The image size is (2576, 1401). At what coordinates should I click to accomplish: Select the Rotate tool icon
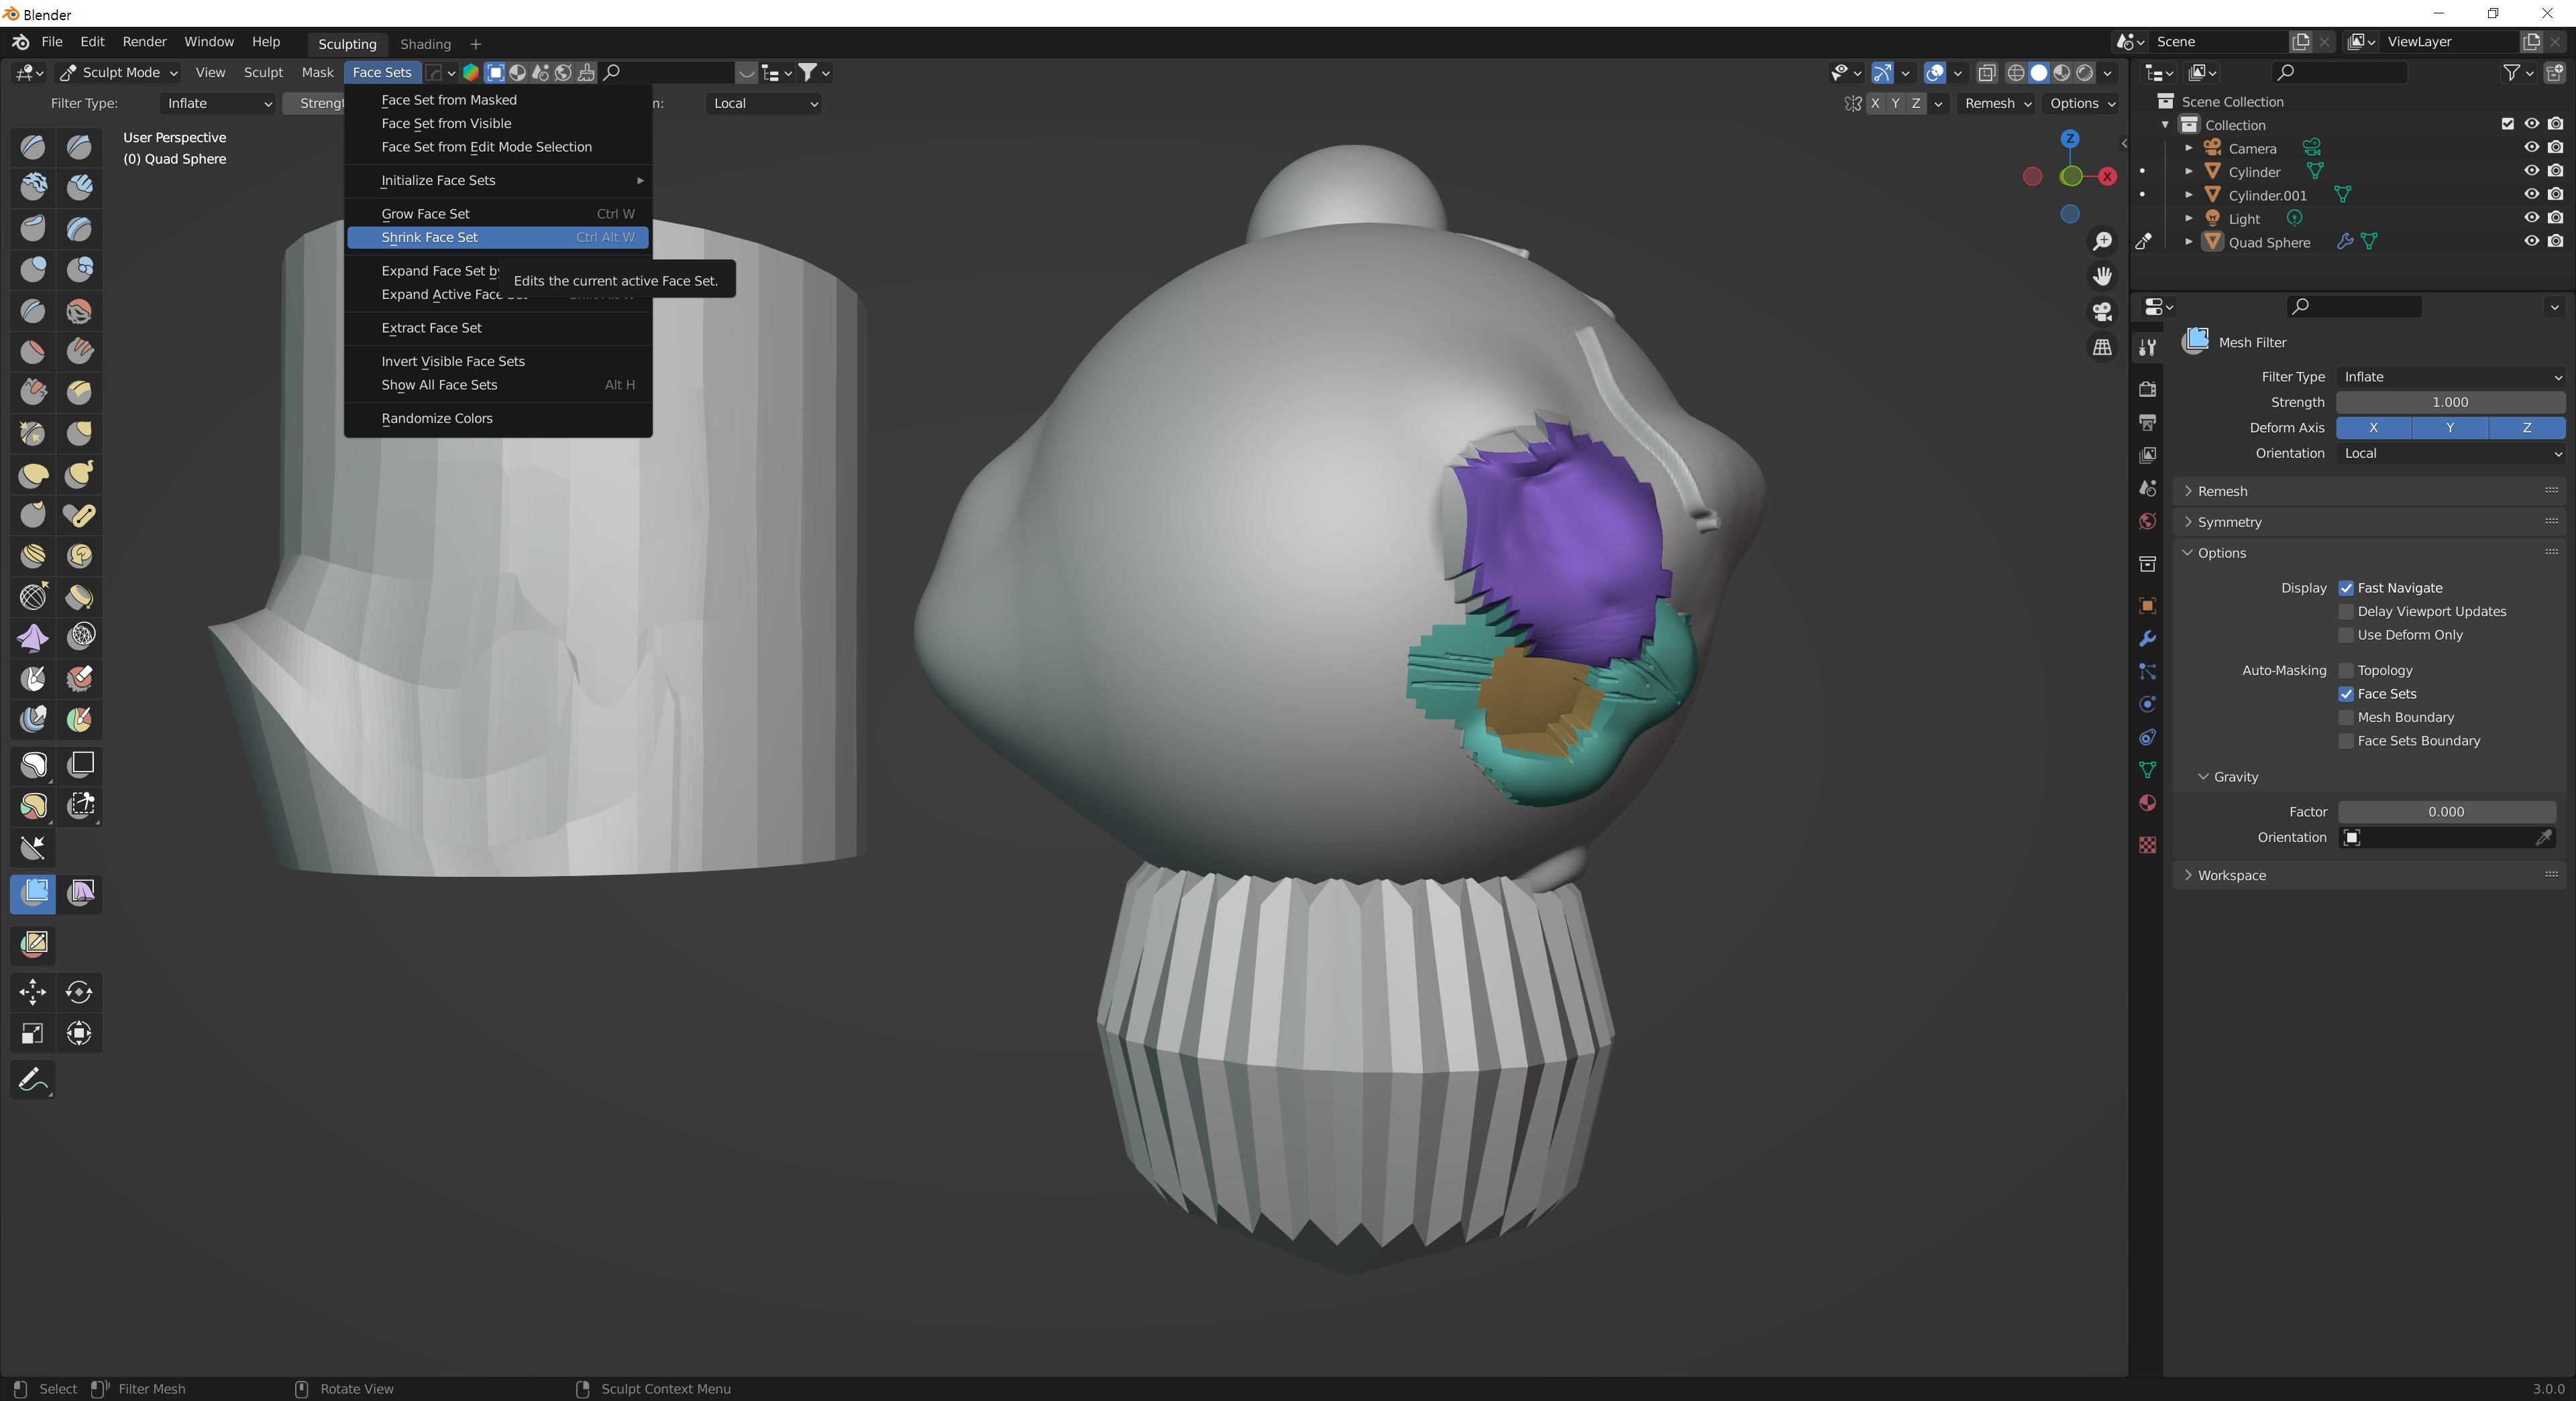click(x=80, y=991)
